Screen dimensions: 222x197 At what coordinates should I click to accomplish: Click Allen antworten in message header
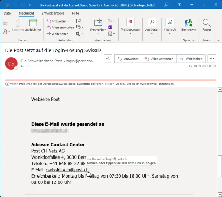(x=159, y=59)
